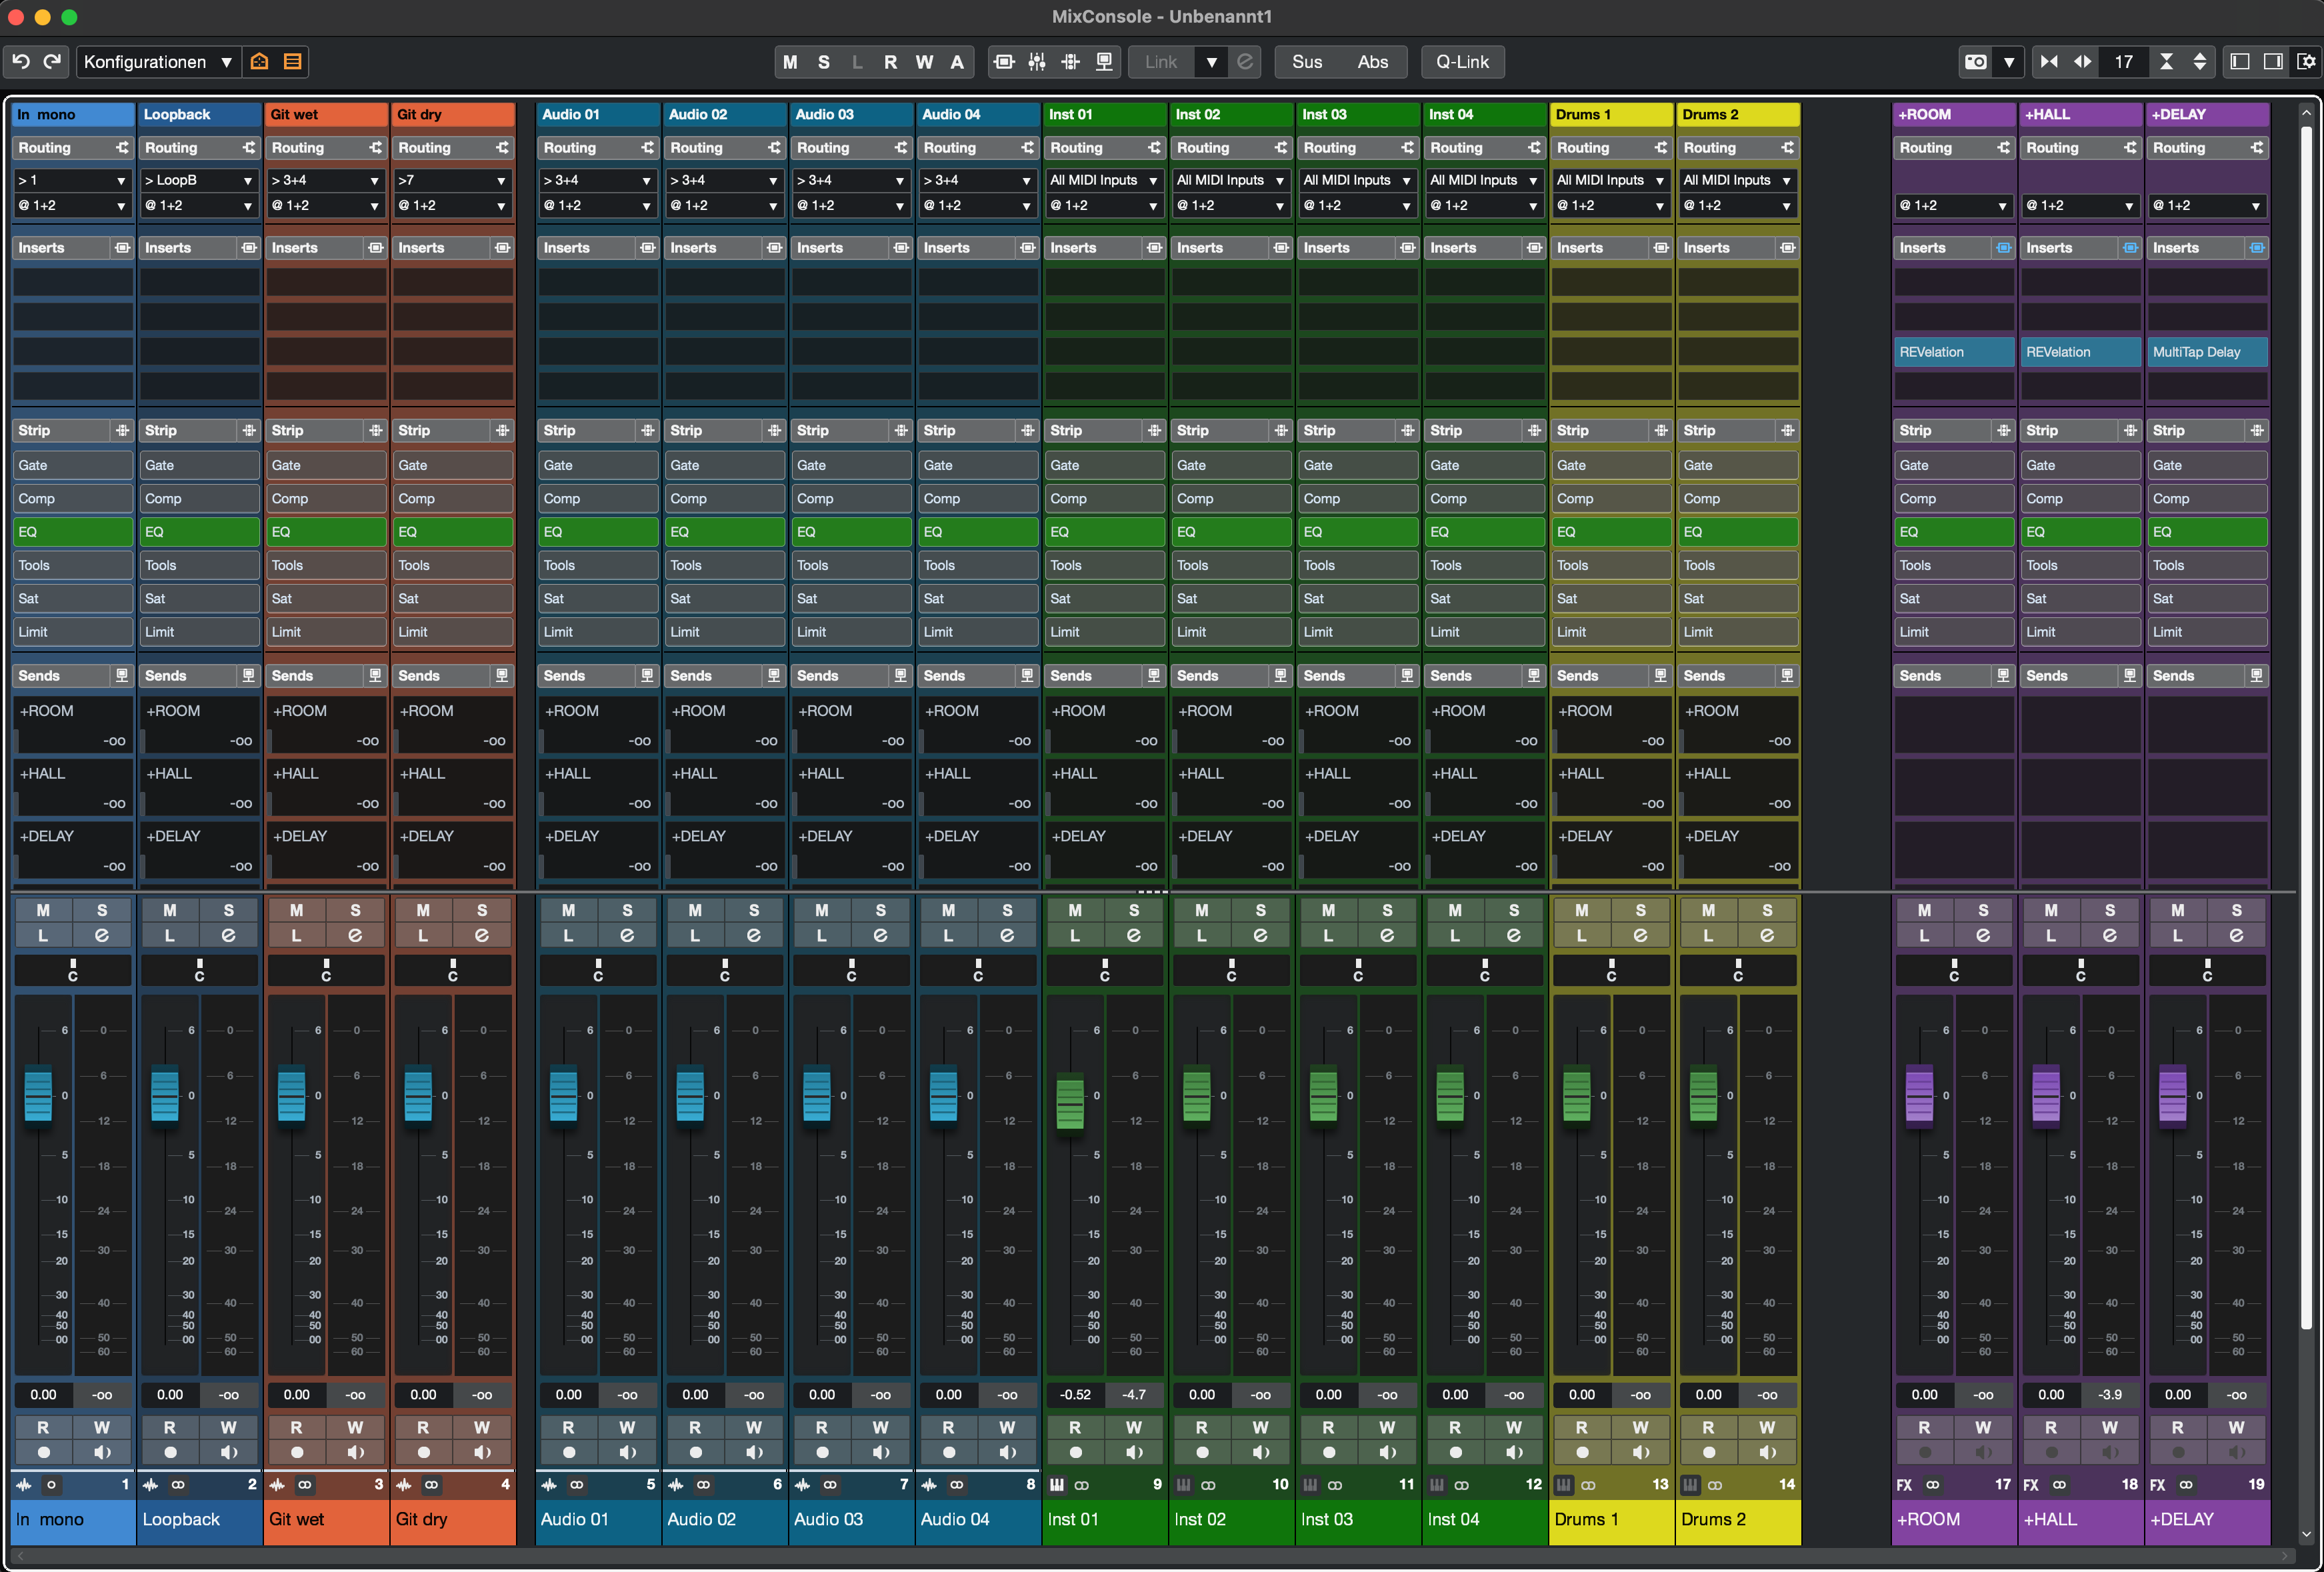This screenshot has width=2324, height=1572.
Task: Solo the Drums 1 channel
Action: click(1640, 910)
